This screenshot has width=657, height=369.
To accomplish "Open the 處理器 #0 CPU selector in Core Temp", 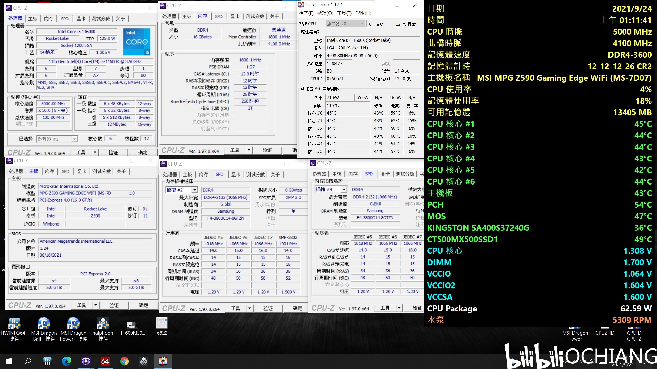I will pyautogui.click(x=345, y=24).
